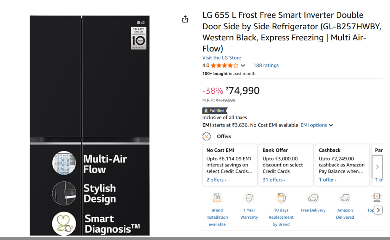Click the Offers percent badge icon
The width and height of the screenshot is (390, 240).
207,136
